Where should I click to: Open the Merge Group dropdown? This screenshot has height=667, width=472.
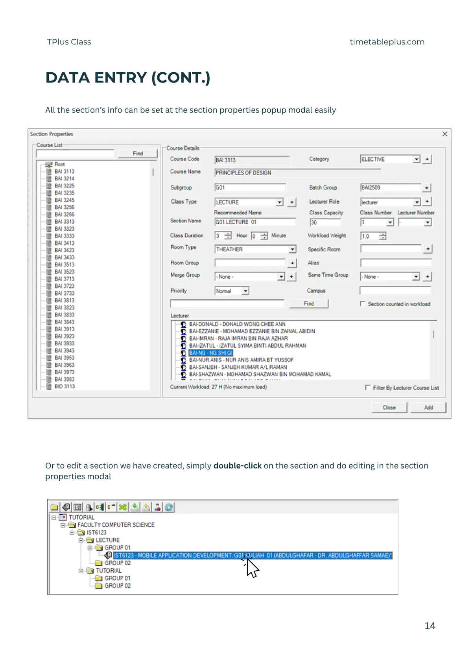point(281,277)
